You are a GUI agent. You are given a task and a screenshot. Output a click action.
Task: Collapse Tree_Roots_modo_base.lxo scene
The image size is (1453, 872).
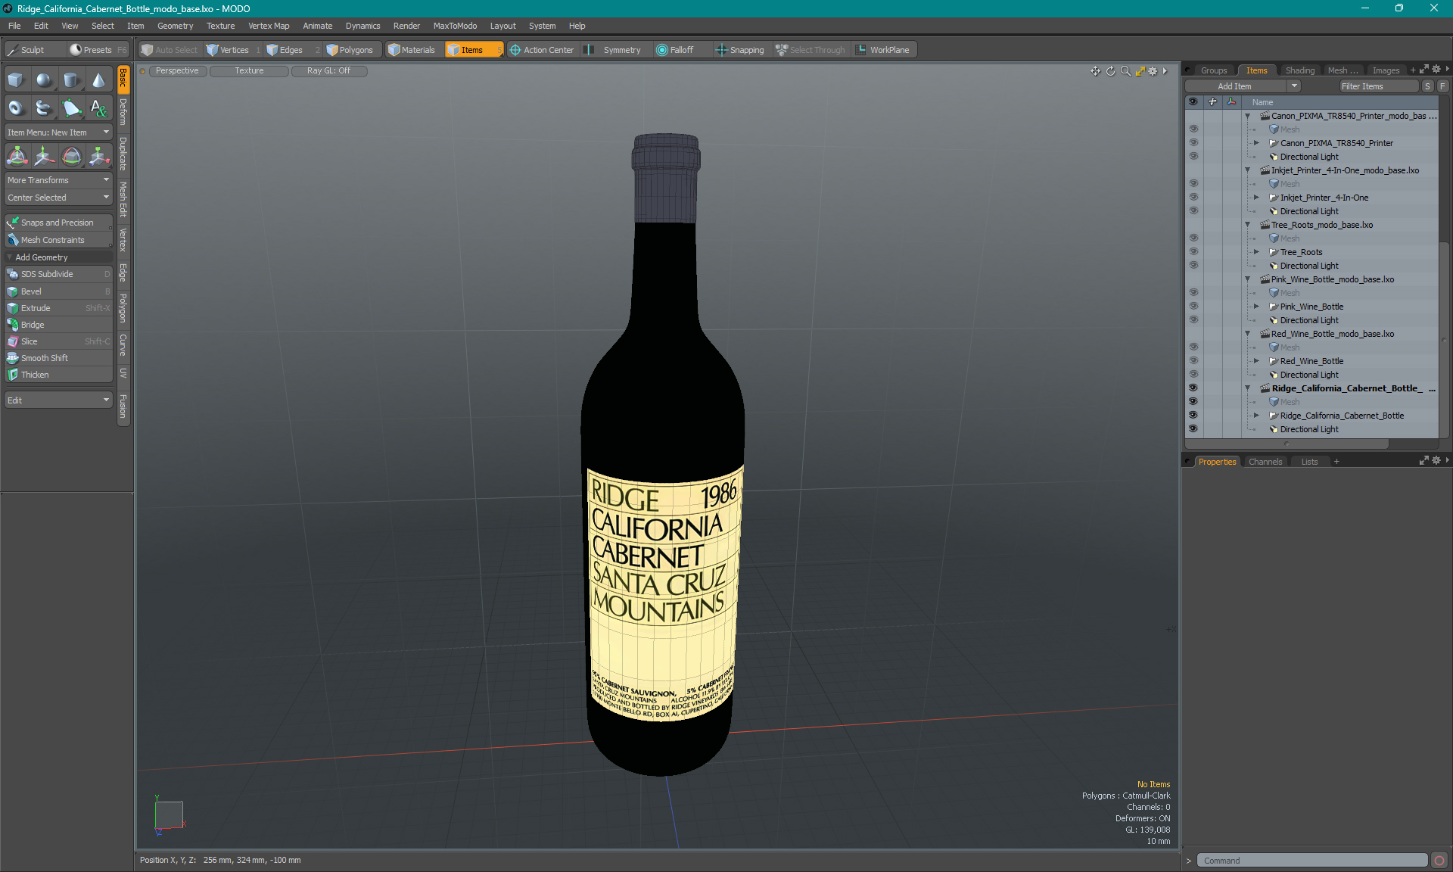point(1247,225)
